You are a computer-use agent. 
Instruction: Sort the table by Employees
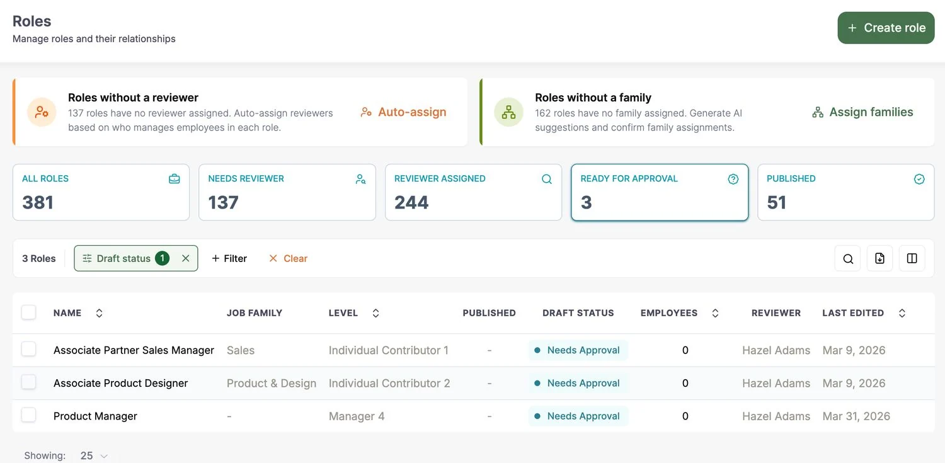click(715, 313)
